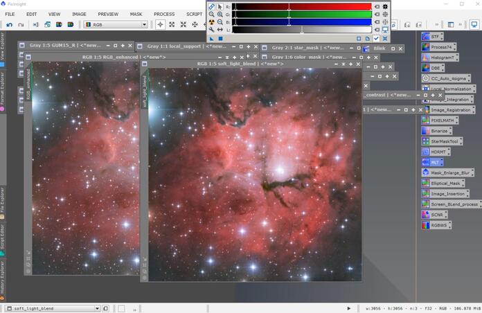This screenshot has width=482, height=313.
Task: Click the Image_Insertion process icon
Action: point(445,194)
